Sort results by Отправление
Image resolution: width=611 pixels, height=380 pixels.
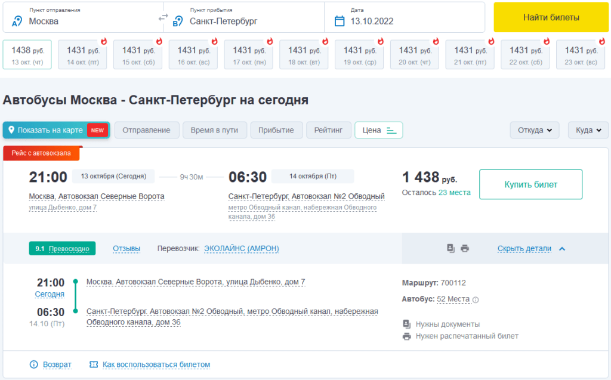pos(147,130)
